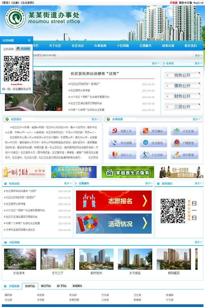The image size is (205, 307).
Task: Open 关于社区 in the navigation bar
Action: (55, 46)
